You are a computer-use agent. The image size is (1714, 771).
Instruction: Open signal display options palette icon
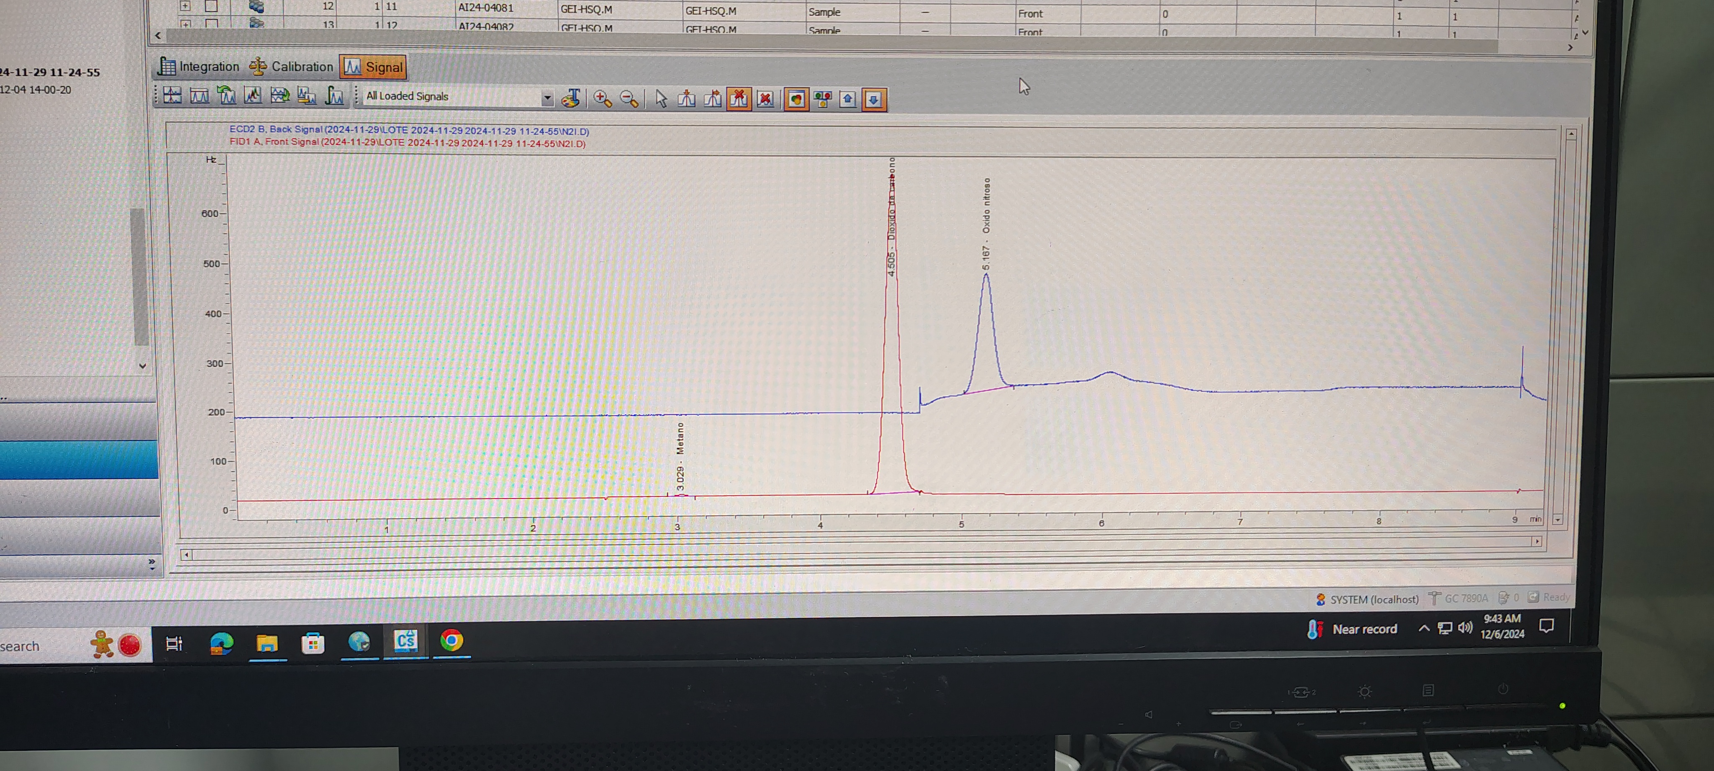(x=571, y=98)
